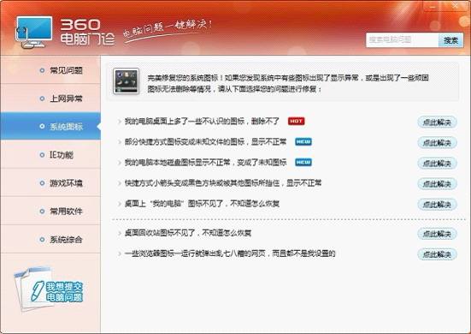Open issue 一些浏览器图标一运行就弹出乱七八糟的网页
Screen dimensions: 471x334
[230, 253]
